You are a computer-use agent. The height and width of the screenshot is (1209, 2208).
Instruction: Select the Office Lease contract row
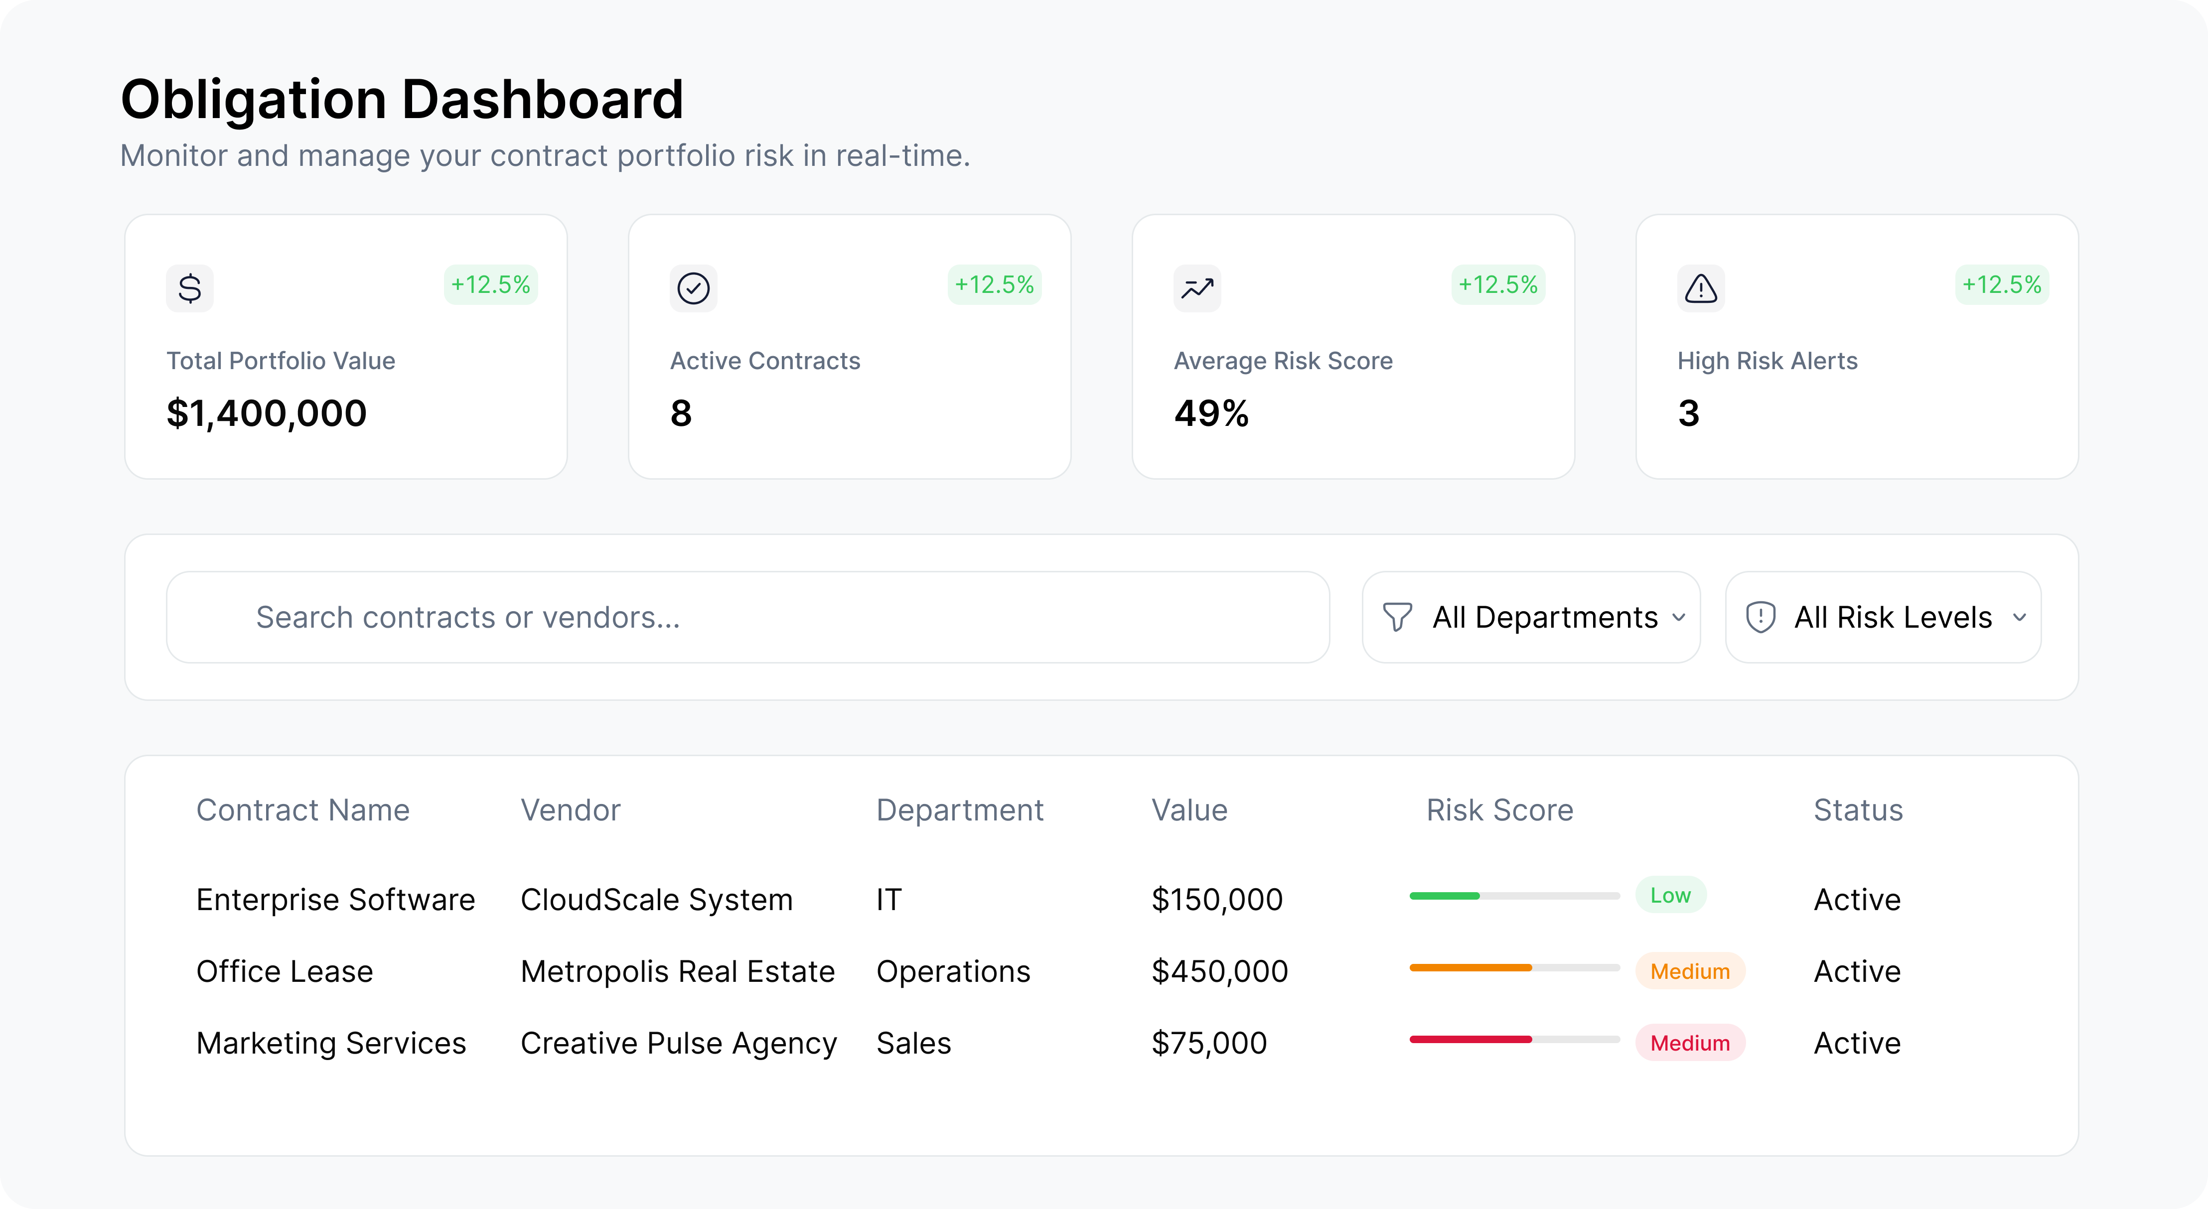(x=285, y=971)
